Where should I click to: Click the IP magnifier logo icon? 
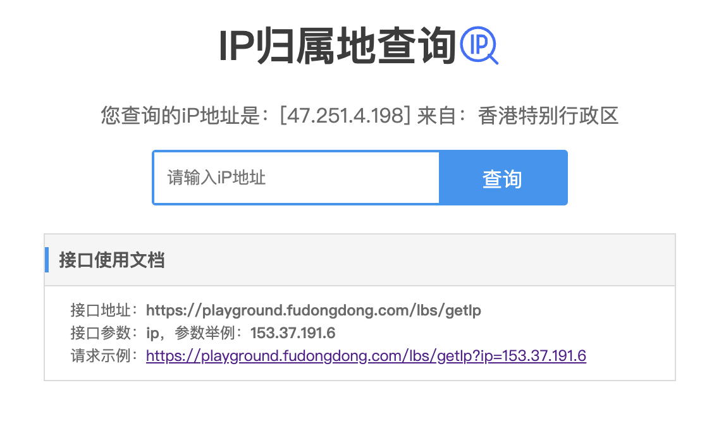coord(479,46)
